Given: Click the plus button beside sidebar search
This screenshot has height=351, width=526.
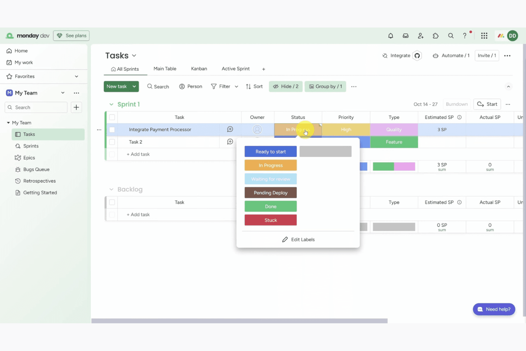Looking at the screenshot, I should click(x=76, y=107).
